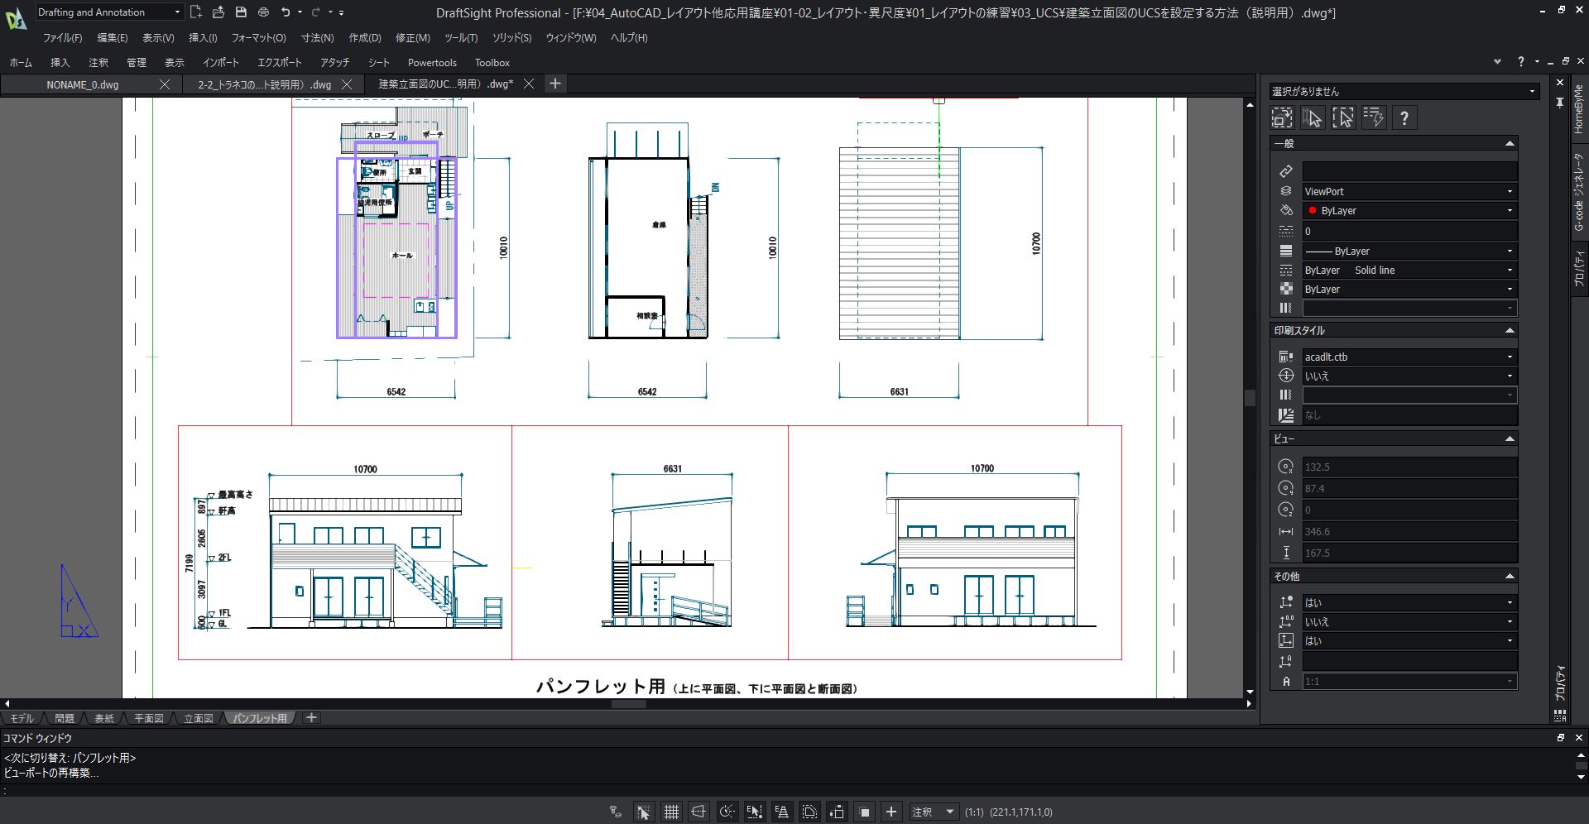Click the plus icon in the status bar
1589x824 pixels.
coord(891,812)
